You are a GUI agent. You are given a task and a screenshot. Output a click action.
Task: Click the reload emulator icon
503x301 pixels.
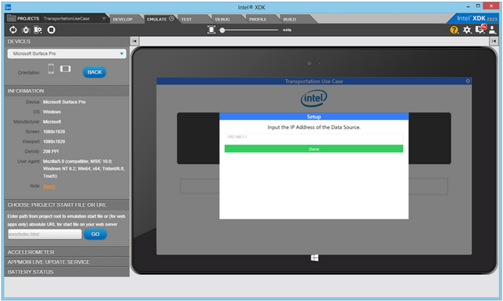point(13,30)
